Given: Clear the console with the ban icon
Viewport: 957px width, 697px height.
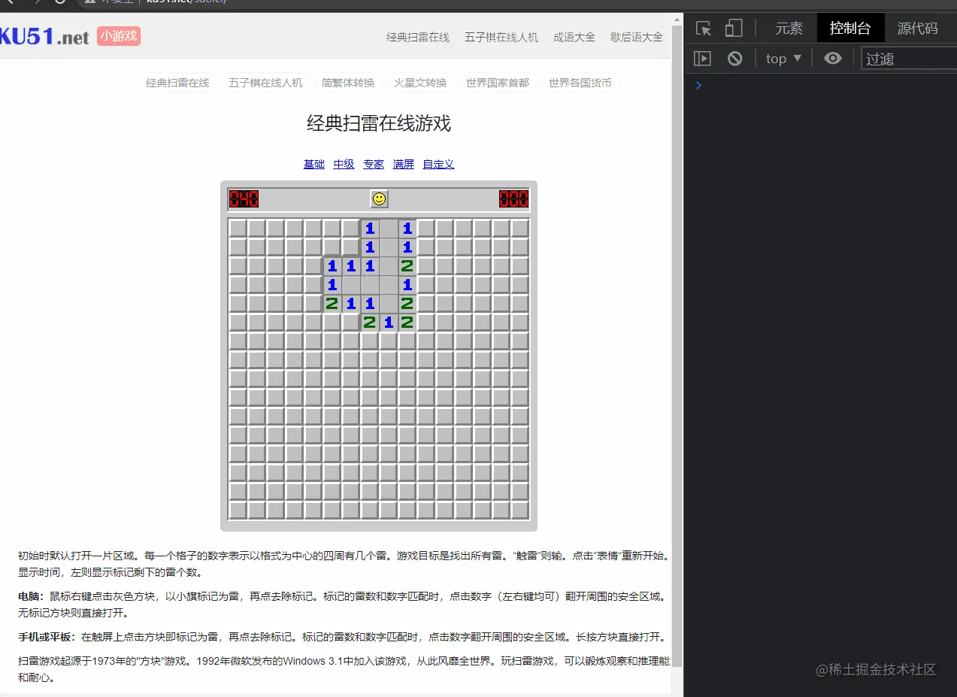Looking at the screenshot, I should point(735,58).
